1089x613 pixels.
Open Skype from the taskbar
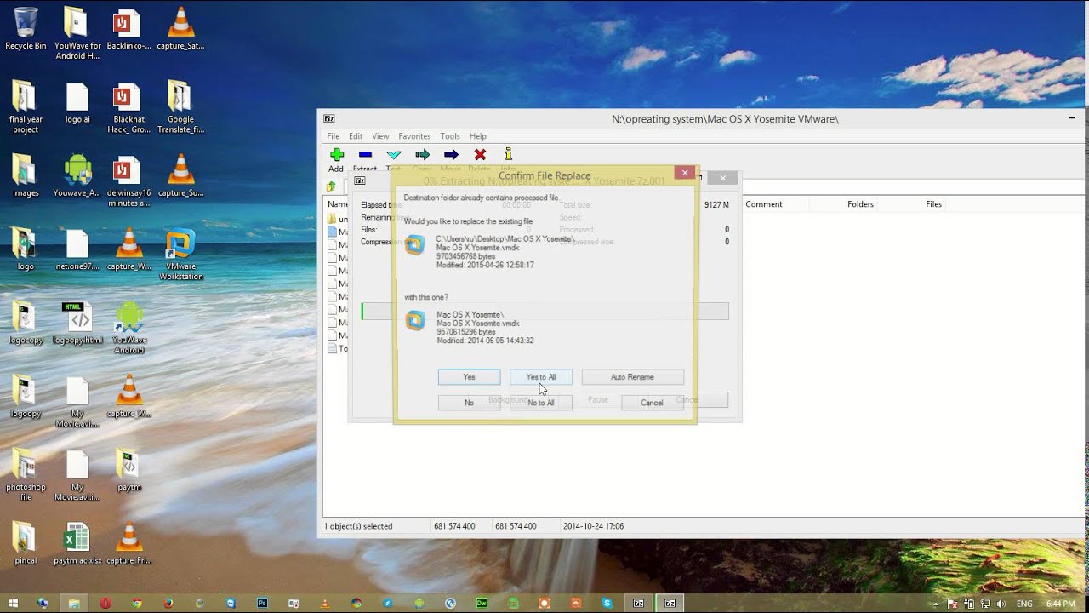607,603
